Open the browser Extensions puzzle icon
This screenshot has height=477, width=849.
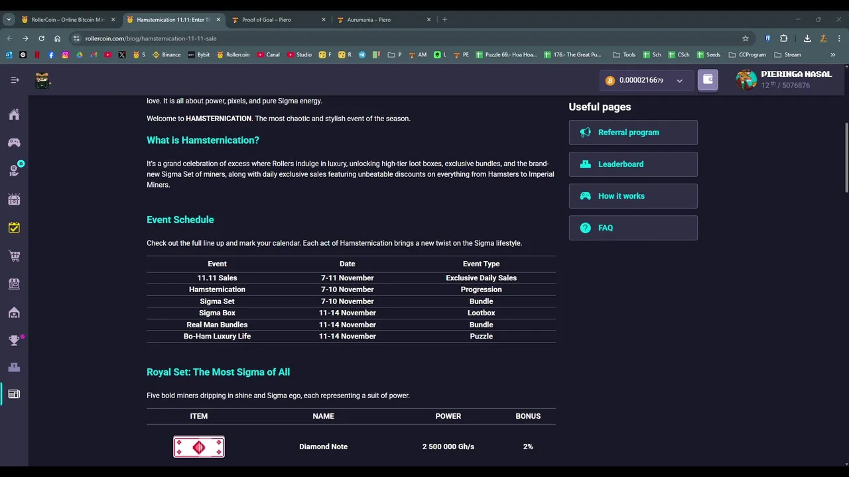(x=783, y=38)
